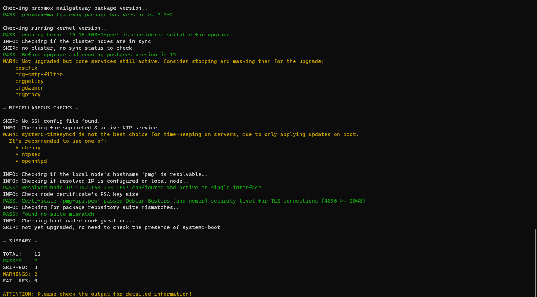Image resolution: width=537 pixels, height=297 pixels.
Task: Click the 'pmgproxy' service entry
Action: coord(28,94)
